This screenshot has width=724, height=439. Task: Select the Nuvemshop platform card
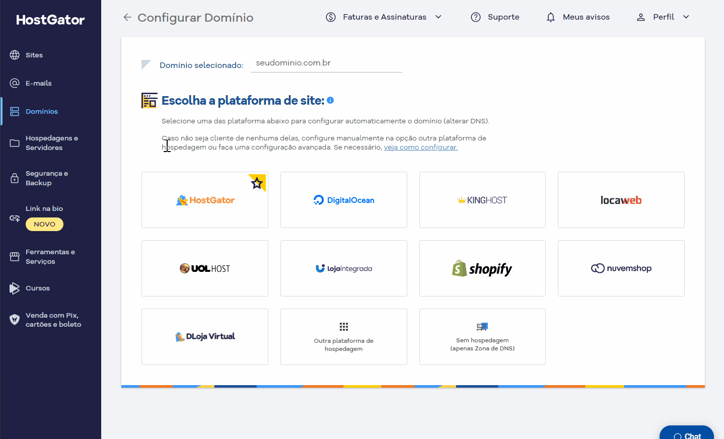(x=621, y=268)
